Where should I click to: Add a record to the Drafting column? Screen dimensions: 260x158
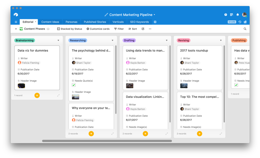pyautogui.click(x=145, y=134)
